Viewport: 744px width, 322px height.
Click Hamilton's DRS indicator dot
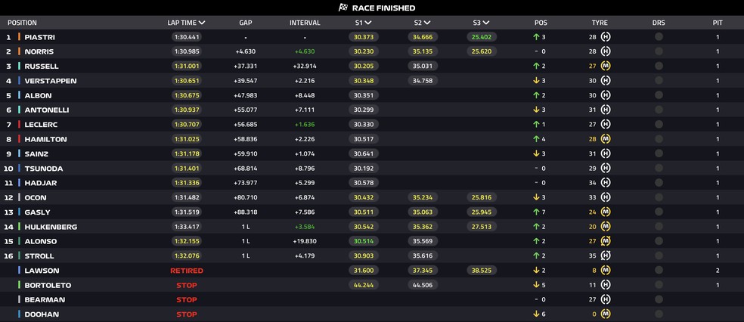click(x=659, y=139)
